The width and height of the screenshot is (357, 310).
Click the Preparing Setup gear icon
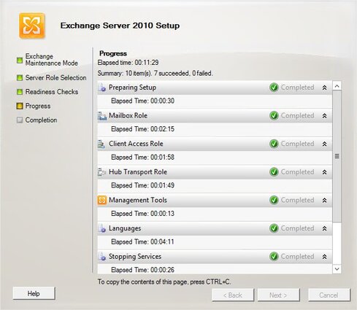click(x=102, y=88)
